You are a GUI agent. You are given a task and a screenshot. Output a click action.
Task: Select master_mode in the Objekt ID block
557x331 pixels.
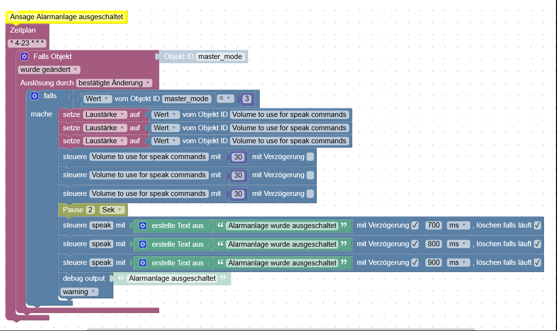220,57
